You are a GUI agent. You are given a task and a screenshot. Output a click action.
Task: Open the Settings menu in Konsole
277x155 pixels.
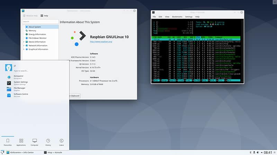189,17
